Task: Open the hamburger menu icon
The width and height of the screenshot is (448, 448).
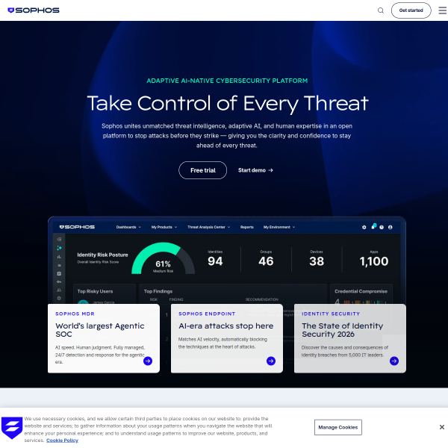Action: 442,10
